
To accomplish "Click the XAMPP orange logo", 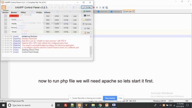I will coord(4,7).
